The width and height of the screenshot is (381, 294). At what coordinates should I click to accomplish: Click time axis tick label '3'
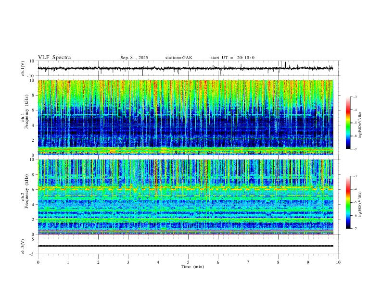point(128,262)
